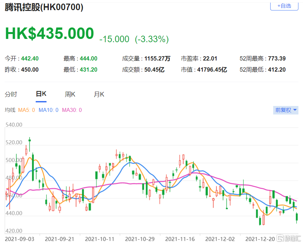Open the 周K weekly chart tab
The width and height of the screenshot is (303, 244).
70,95
